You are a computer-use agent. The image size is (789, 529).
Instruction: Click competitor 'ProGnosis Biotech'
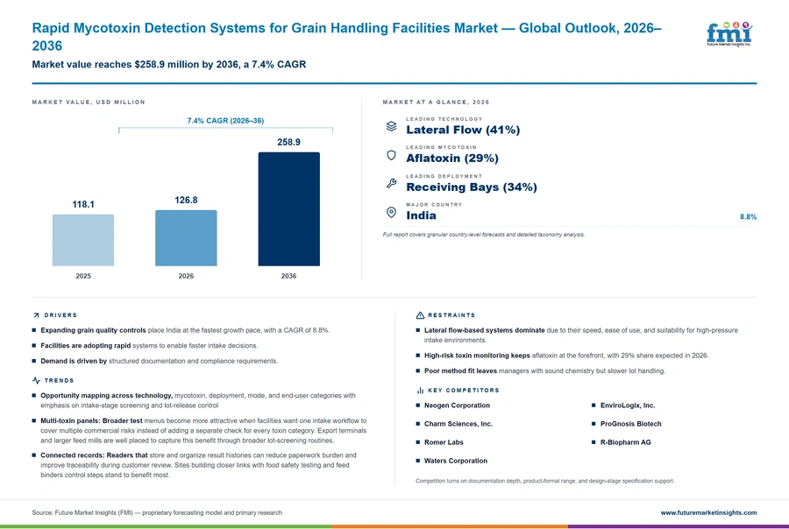(x=630, y=424)
